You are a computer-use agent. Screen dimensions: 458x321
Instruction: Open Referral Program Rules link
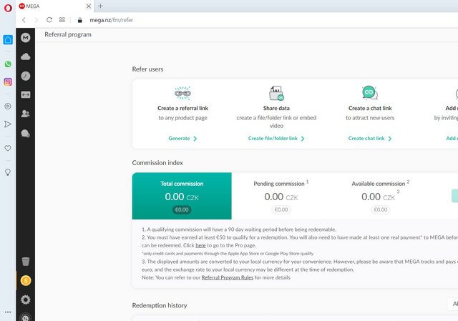(x=228, y=277)
